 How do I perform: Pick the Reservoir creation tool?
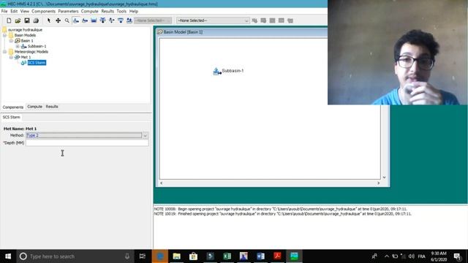[x=94, y=20]
